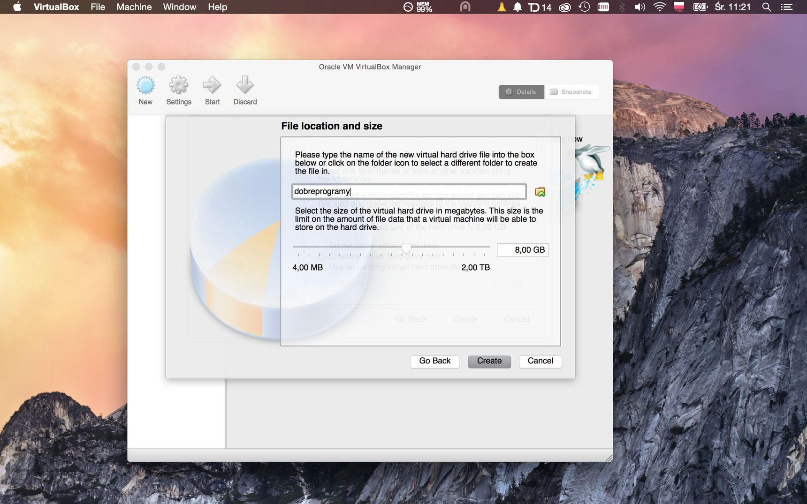This screenshot has height=504, width=807.
Task: Click the MEM 99% memory indicator
Action: coord(418,7)
